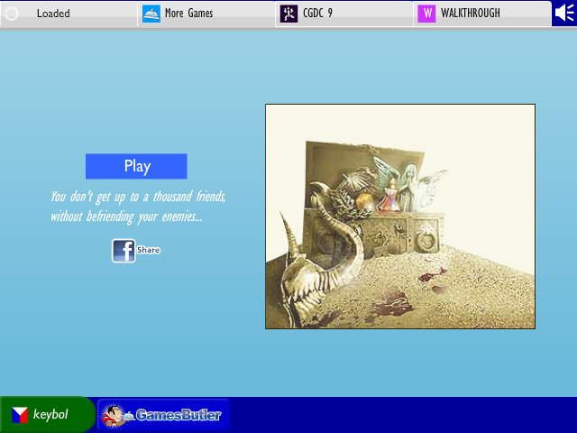577x433 pixels.
Task: Open the More Games link
Action: point(206,14)
